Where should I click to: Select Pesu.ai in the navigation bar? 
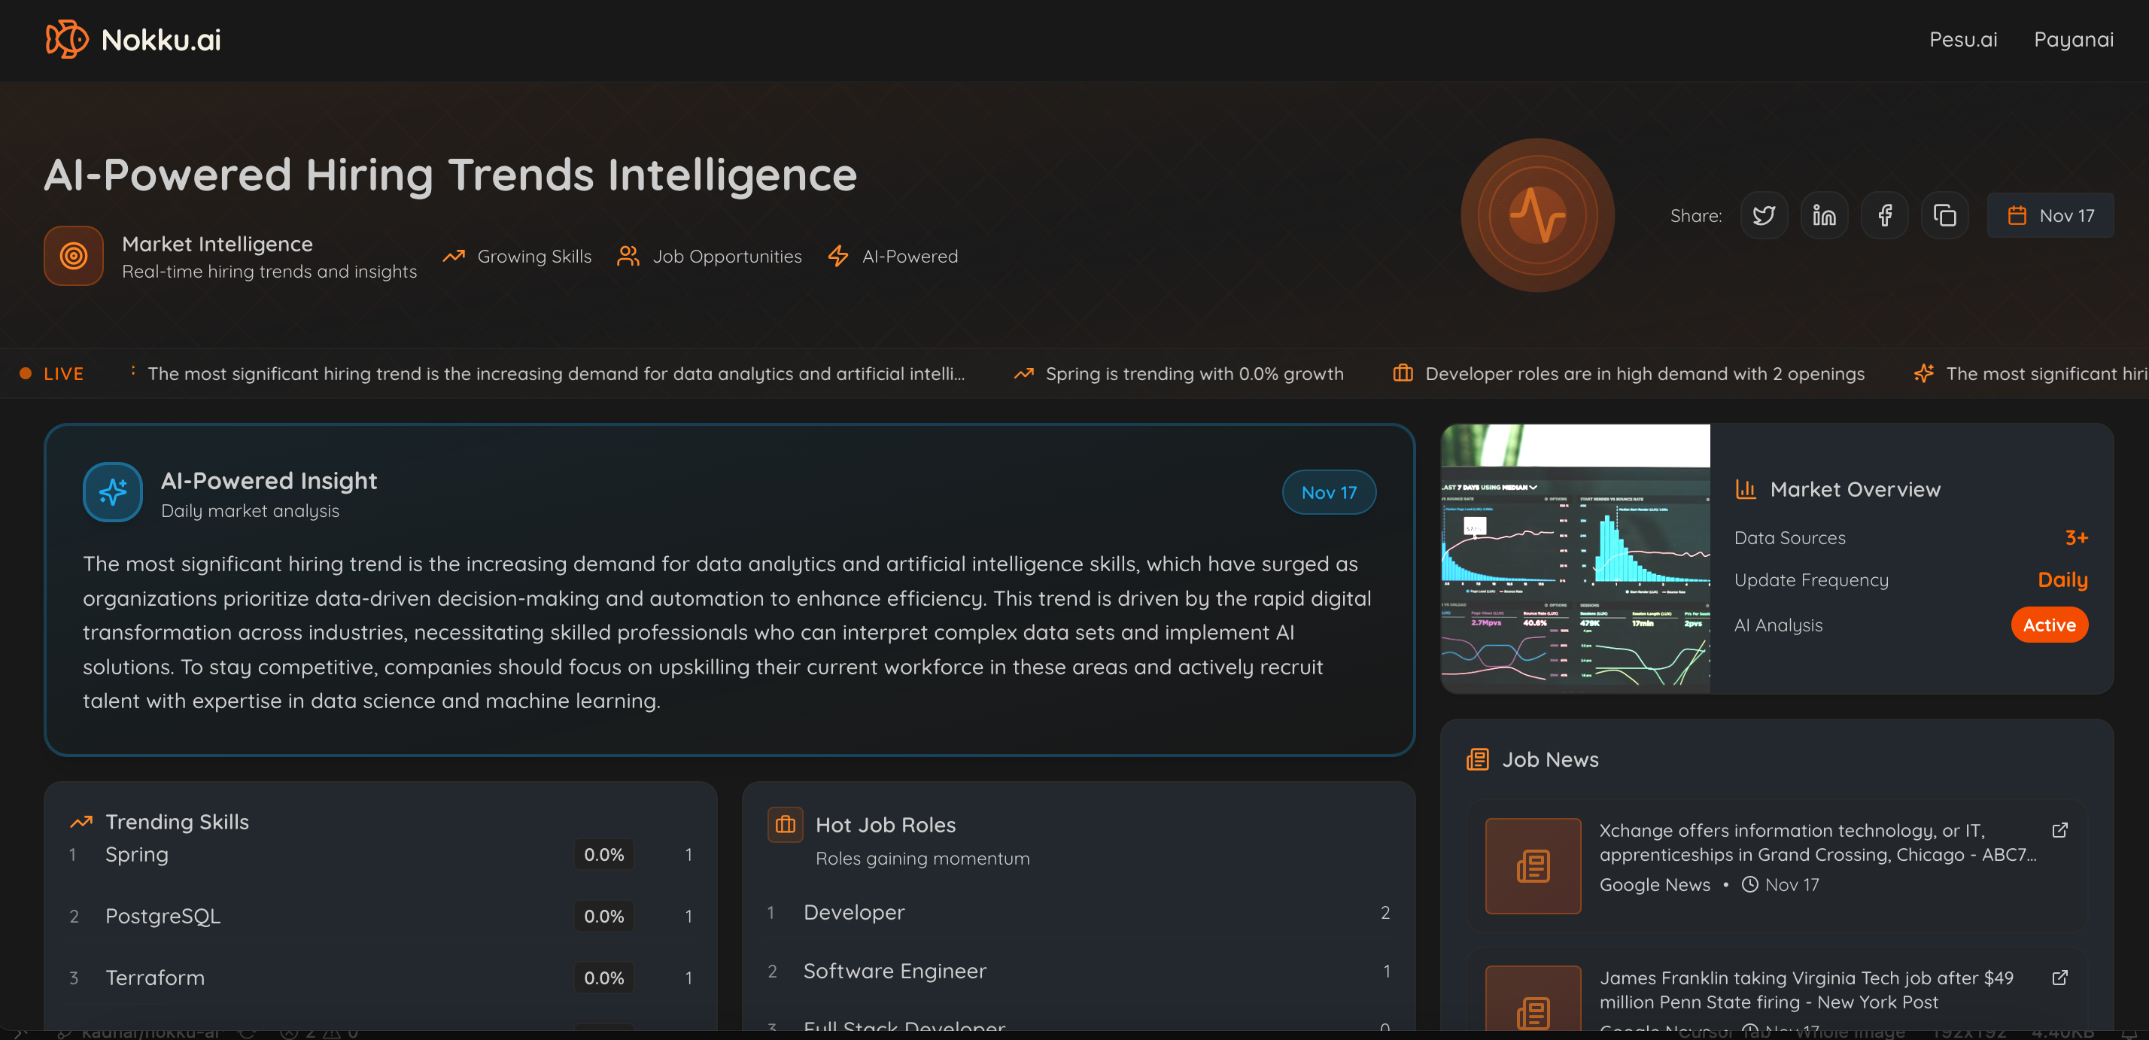point(1962,39)
